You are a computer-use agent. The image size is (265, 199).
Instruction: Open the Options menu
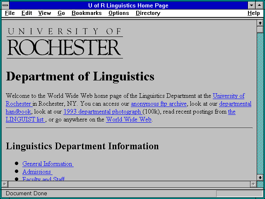[x=119, y=13]
